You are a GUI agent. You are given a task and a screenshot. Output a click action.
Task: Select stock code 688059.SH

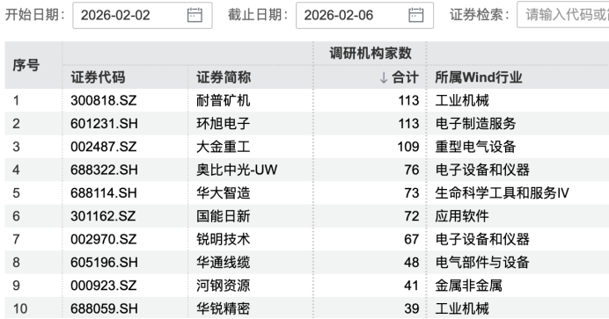[x=104, y=308]
